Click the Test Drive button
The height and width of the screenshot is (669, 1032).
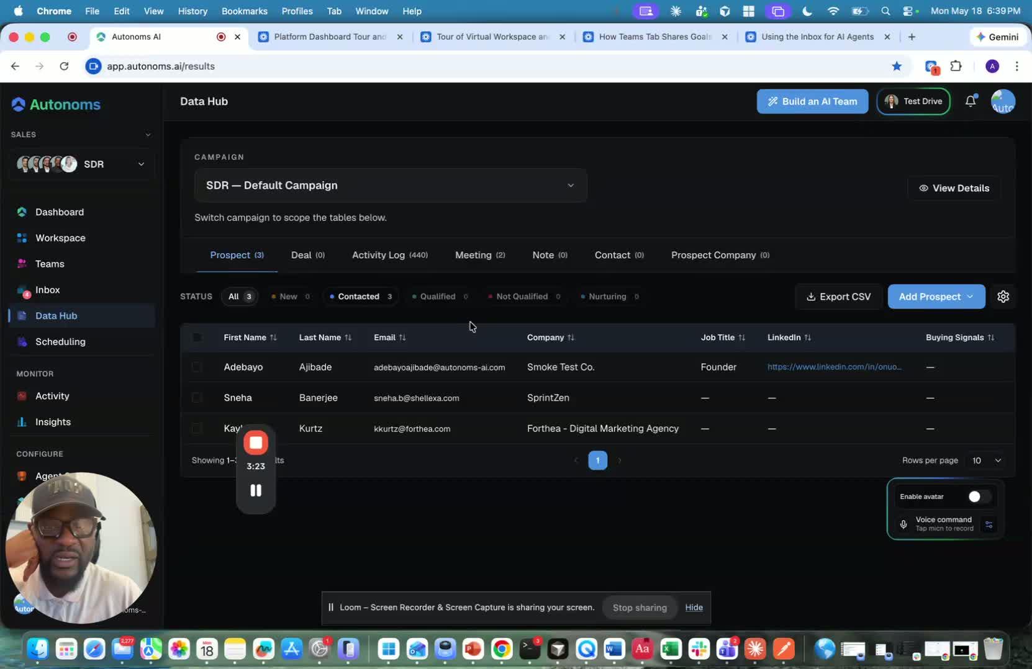click(913, 101)
